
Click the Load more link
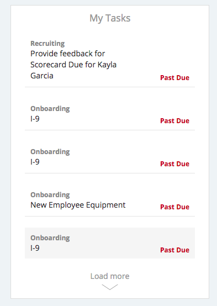click(110, 276)
